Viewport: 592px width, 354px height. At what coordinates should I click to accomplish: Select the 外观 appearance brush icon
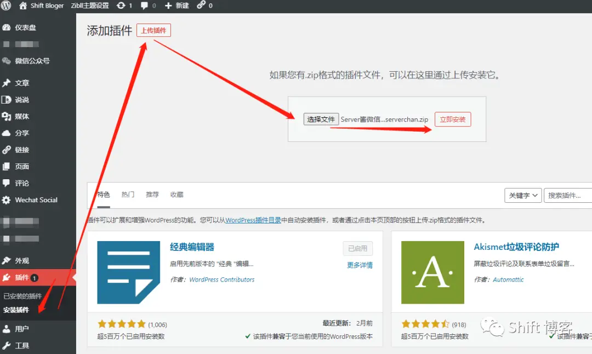[x=7, y=260]
